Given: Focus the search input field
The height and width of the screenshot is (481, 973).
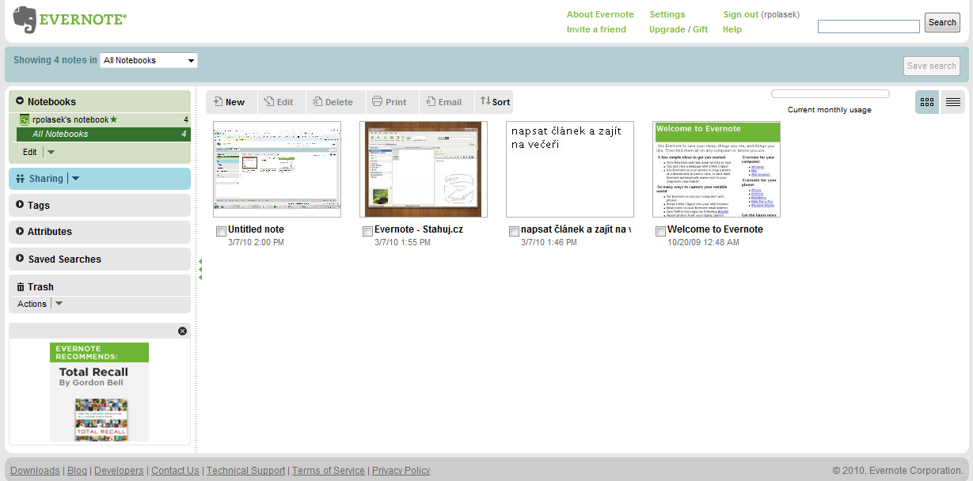Looking at the screenshot, I should 868,27.
